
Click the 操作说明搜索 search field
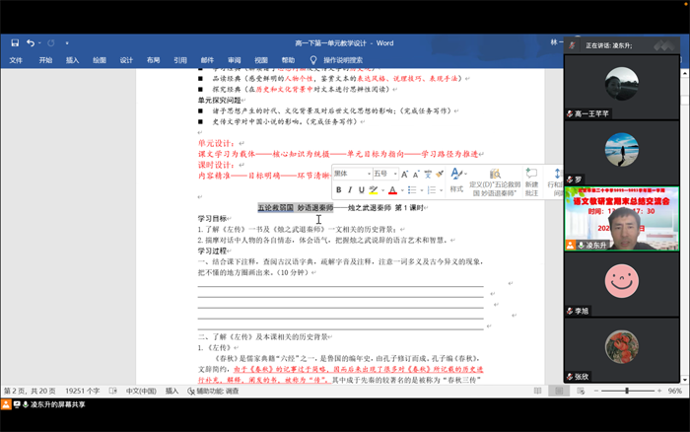[x=343, y=60]
